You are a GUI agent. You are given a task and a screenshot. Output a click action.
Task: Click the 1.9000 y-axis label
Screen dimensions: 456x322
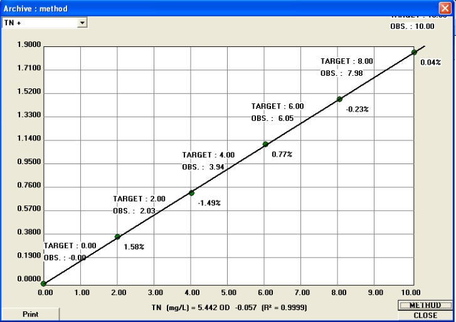pos(29,44)
